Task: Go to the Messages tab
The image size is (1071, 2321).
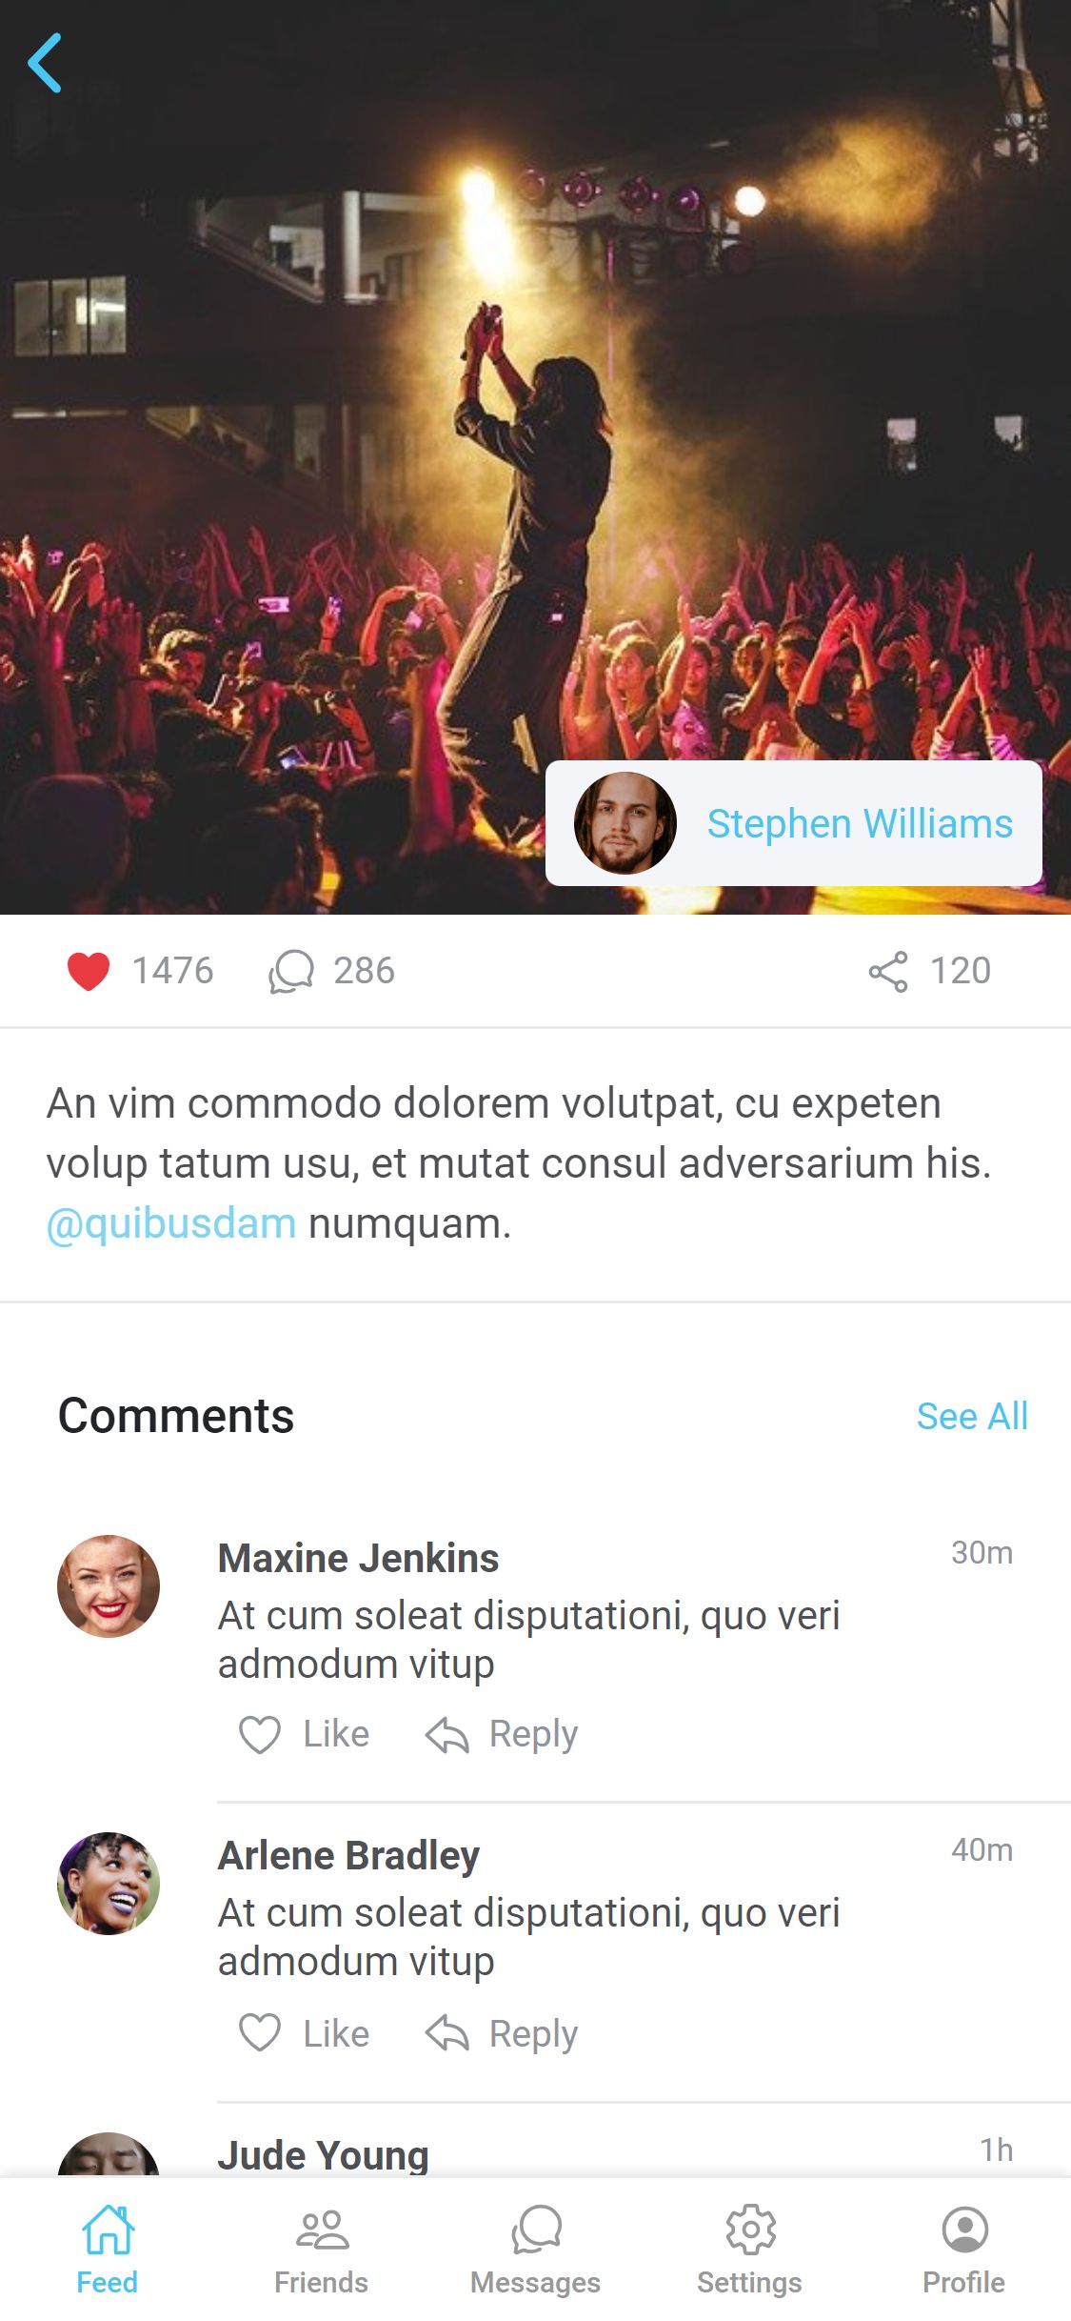Action: tap(536, 2249)
